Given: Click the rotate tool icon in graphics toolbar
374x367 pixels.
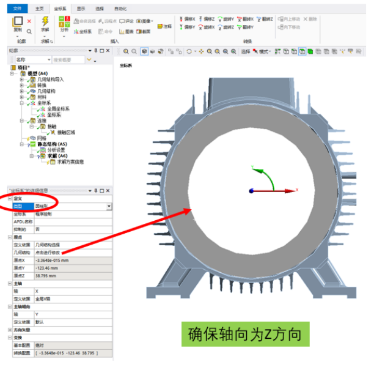Looking at the screenshot, I should click(189, 51).
